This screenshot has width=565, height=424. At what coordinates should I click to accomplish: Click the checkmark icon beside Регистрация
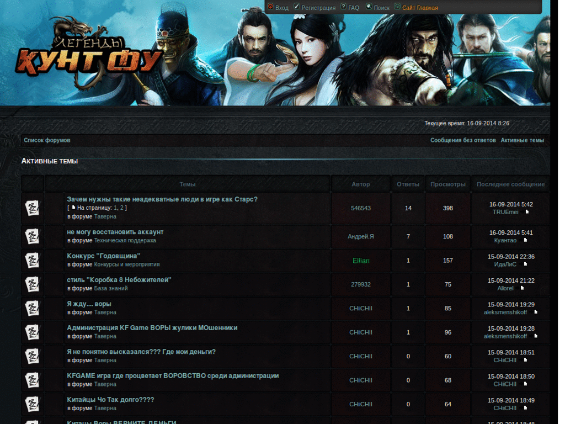(x=296, y=7)
